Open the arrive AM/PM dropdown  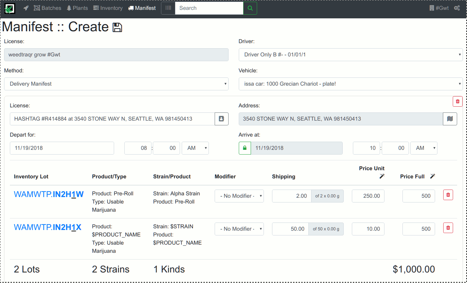424,148
